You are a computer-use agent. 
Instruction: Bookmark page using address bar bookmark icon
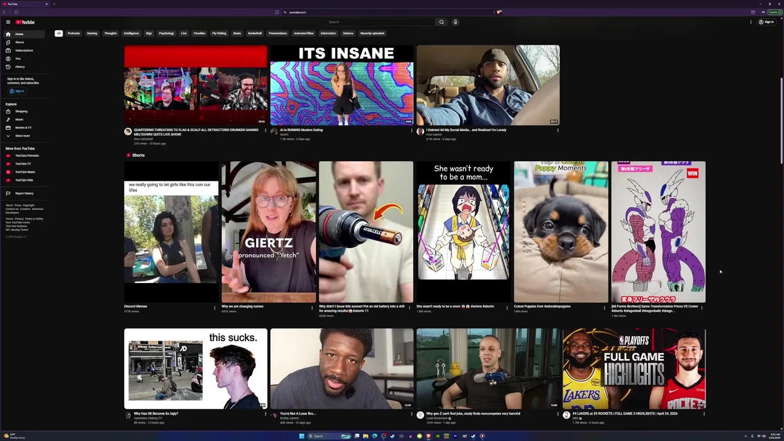click(x=277, y=12)
